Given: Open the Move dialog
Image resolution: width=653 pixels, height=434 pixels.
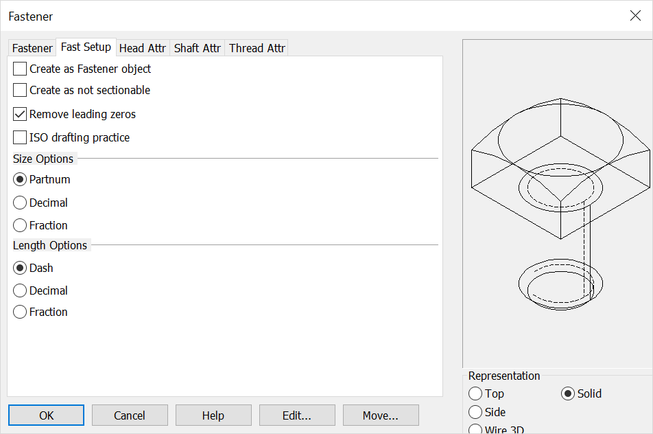Looking at the screenshot, I should tap(381, 415).
